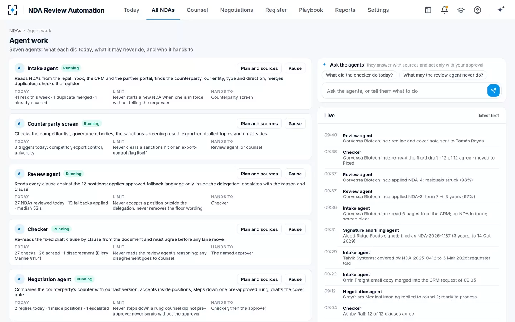Click the AI badge beside Review agent
This screenshot has height=322, width=515.
(x=20, y=174)
